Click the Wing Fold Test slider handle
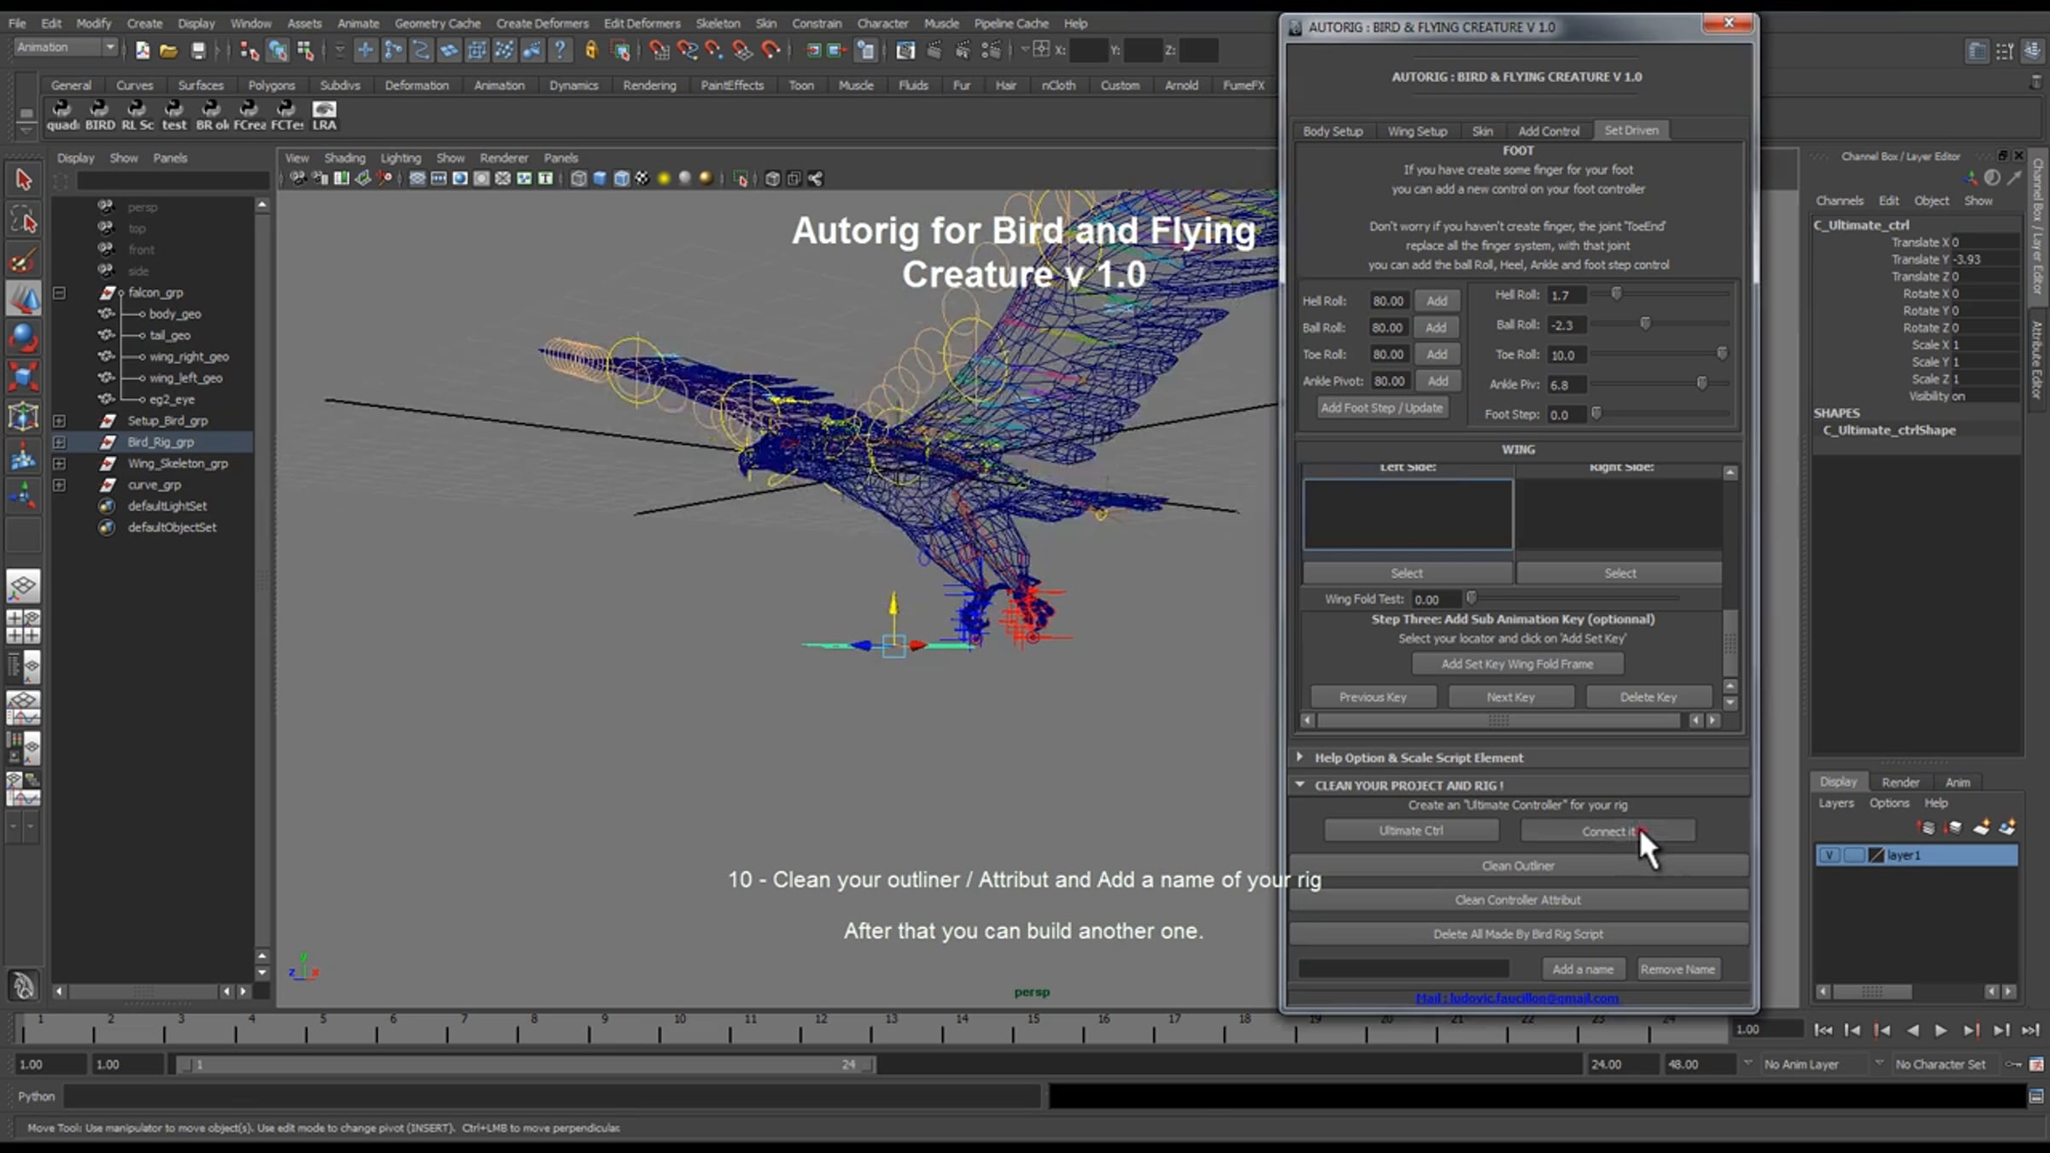 (x=1471, y=598)
